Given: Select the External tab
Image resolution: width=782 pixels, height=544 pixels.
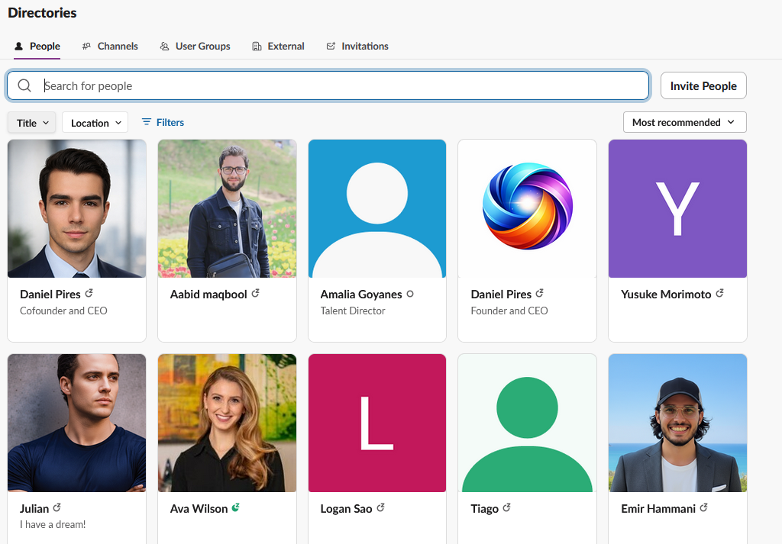Looking at the screenshot, I should pos(278,46).
